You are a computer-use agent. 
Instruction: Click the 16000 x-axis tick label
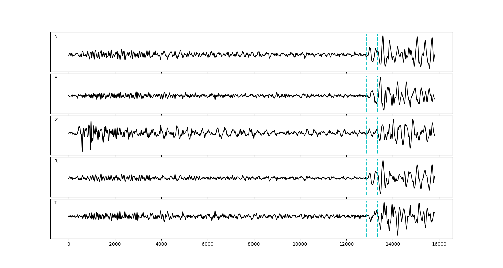(439, 245)
